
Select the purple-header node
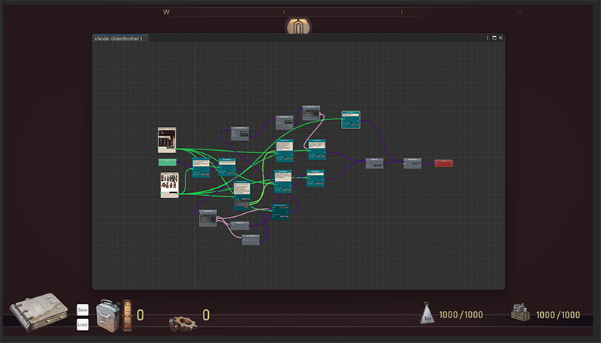pos(374,164)
